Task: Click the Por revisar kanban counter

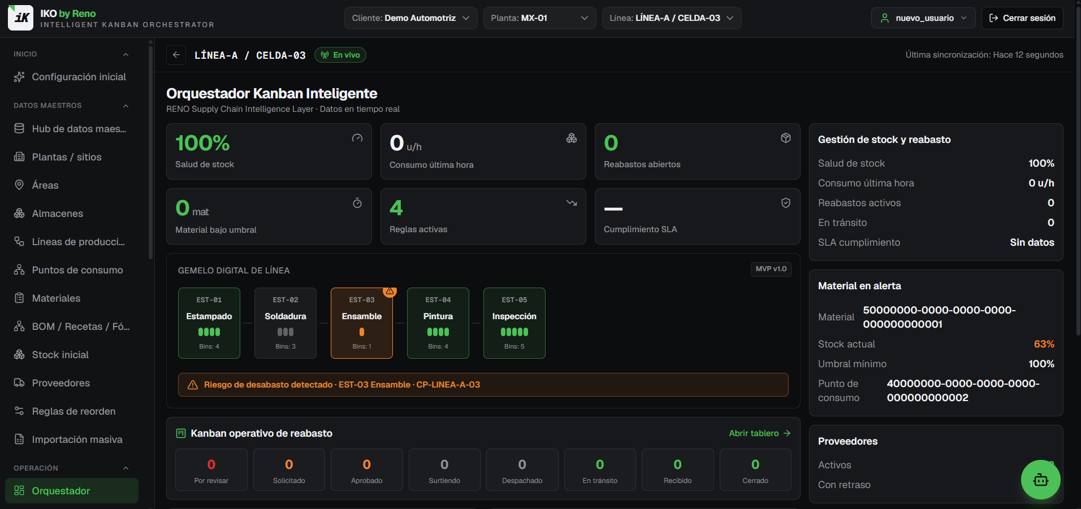Action: point(211,469)
